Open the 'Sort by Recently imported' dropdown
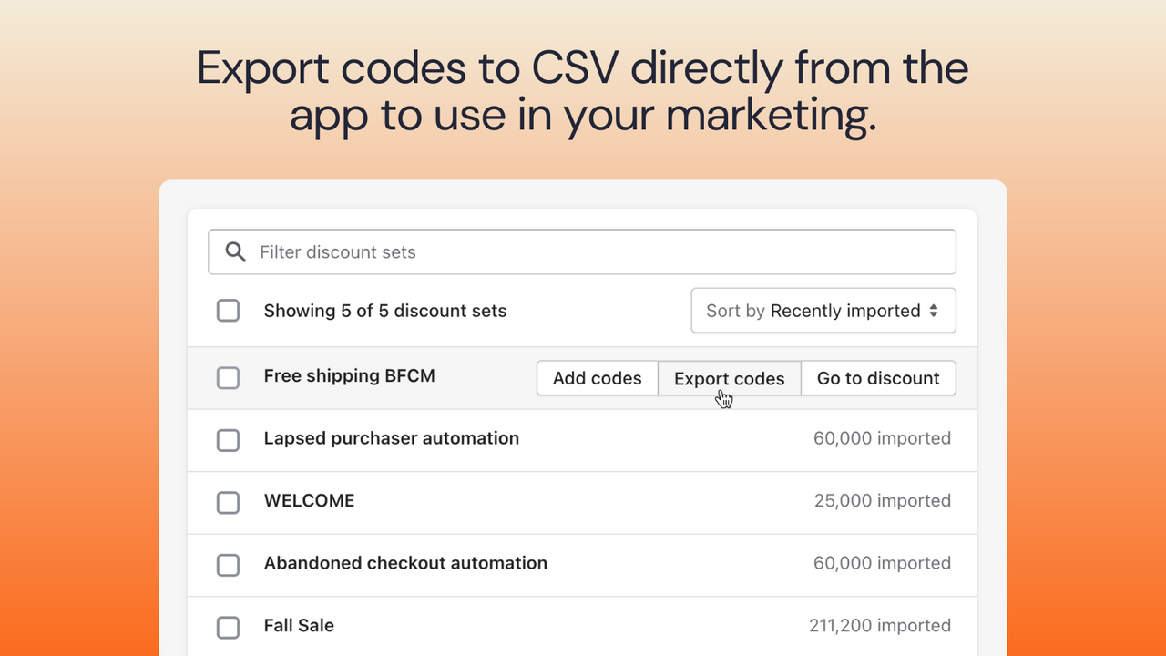 point(823,311)
